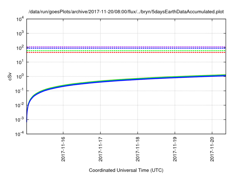Click the 10^2 y-axis tick label

tap(20, 48)
